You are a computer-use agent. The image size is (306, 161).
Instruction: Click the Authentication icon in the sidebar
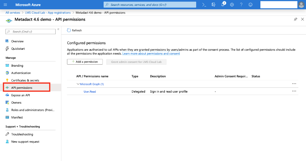pyautogui.click(x=7, y=73)
